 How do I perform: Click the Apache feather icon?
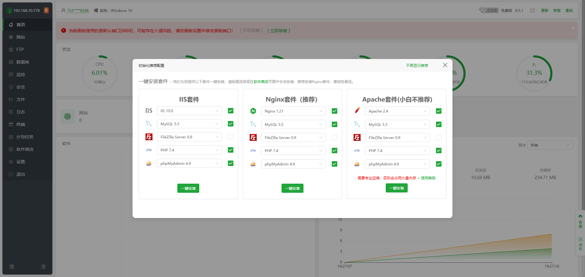point(357,111)
